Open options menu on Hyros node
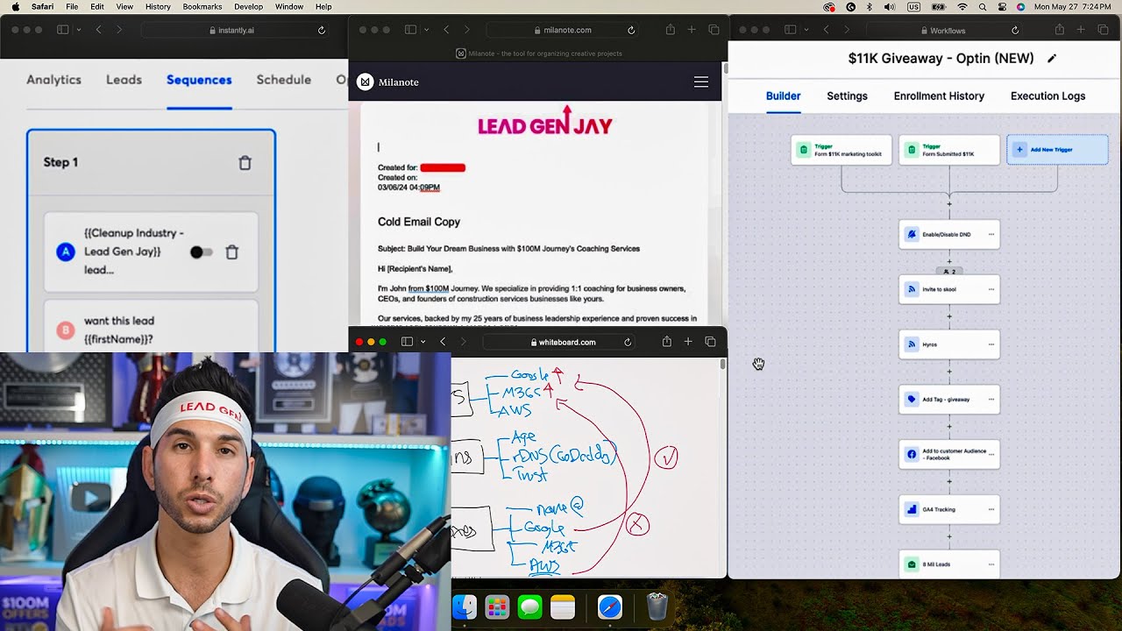The image size is (1122, 631). tap(991, 344)
